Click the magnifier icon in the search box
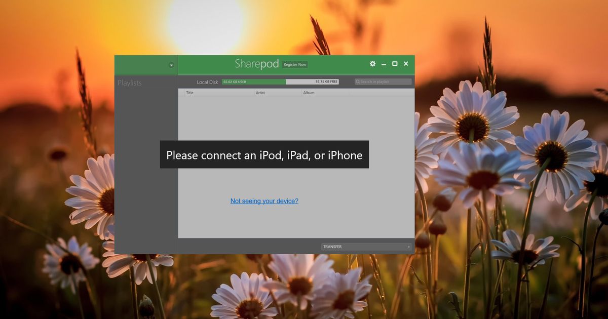Image resolution: width=608 pixels, height=319 pixels. (x=357, y=81)
